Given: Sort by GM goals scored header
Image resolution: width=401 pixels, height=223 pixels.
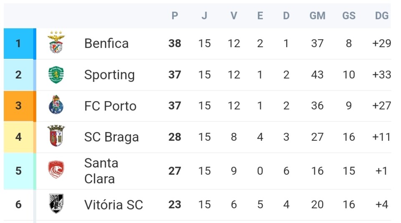Looking at the screenshot, I should click(317, 16).
